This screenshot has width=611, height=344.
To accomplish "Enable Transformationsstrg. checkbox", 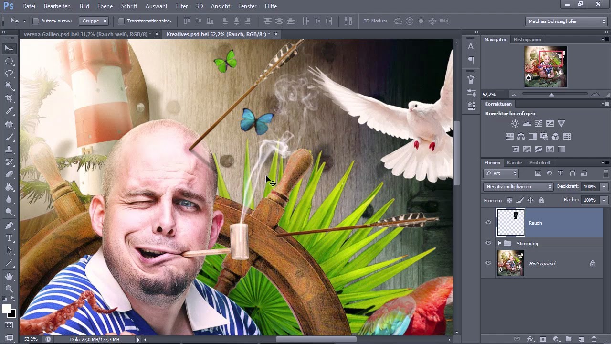I will (121, 21).
